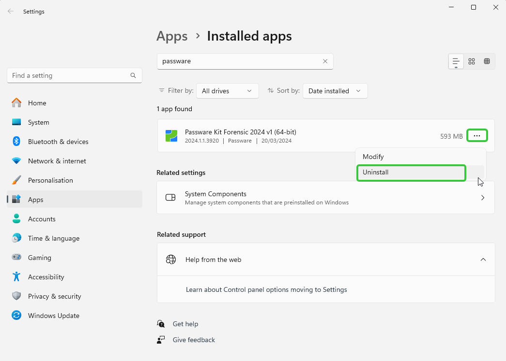Screen dimensions: 506x361
Task: Click the Get help link text
Action: pyautogui.click(x=185, y=324)
